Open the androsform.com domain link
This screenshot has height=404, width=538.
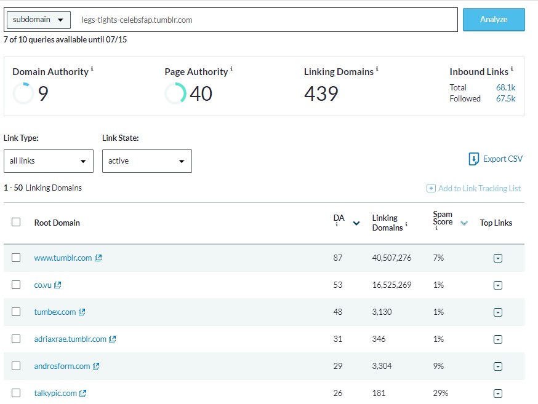[62, 366]
